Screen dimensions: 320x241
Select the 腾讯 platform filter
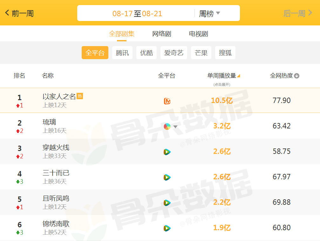point(122,53)
